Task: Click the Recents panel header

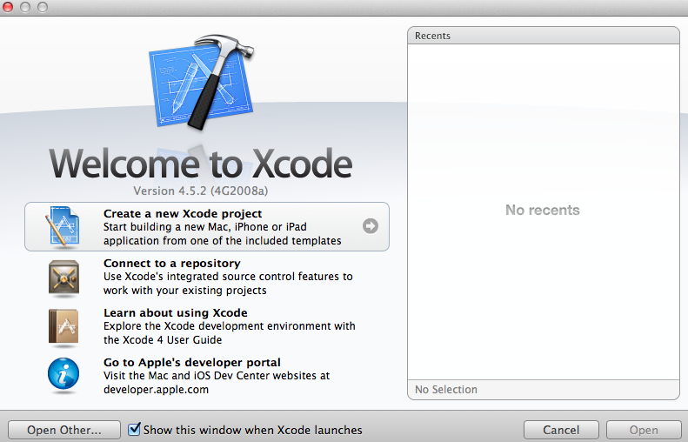Action: coord(544,36)
